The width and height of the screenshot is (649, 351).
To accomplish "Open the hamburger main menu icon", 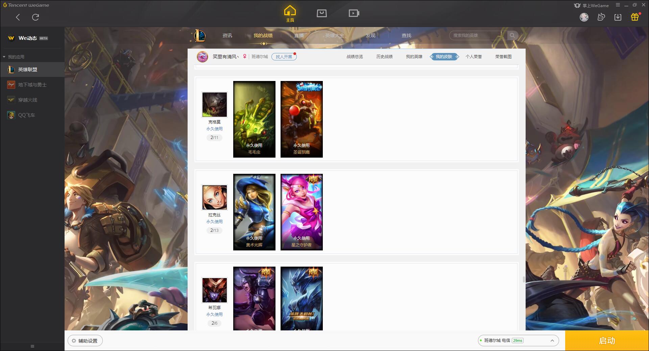I will 618,5.
